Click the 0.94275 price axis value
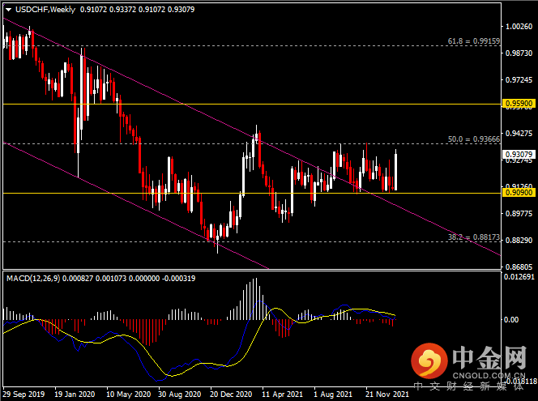The height and width of the screenshot is (401, 538). [519, 133]
